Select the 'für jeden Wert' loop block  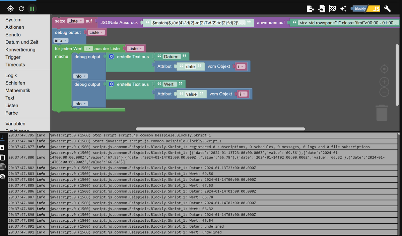pyautogui.click(x=68, y=48)
